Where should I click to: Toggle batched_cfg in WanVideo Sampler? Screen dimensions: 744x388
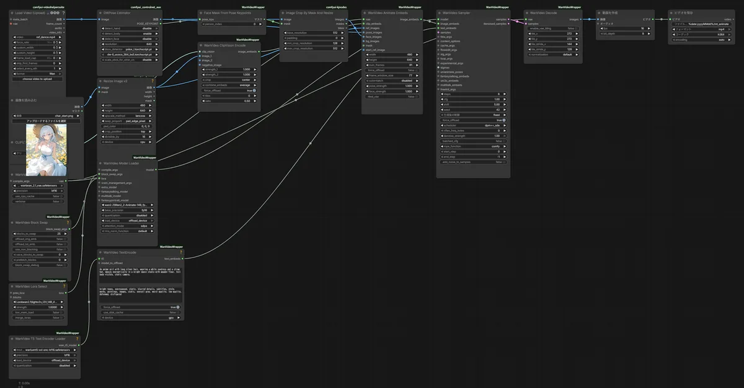click(x=473, y=141)
